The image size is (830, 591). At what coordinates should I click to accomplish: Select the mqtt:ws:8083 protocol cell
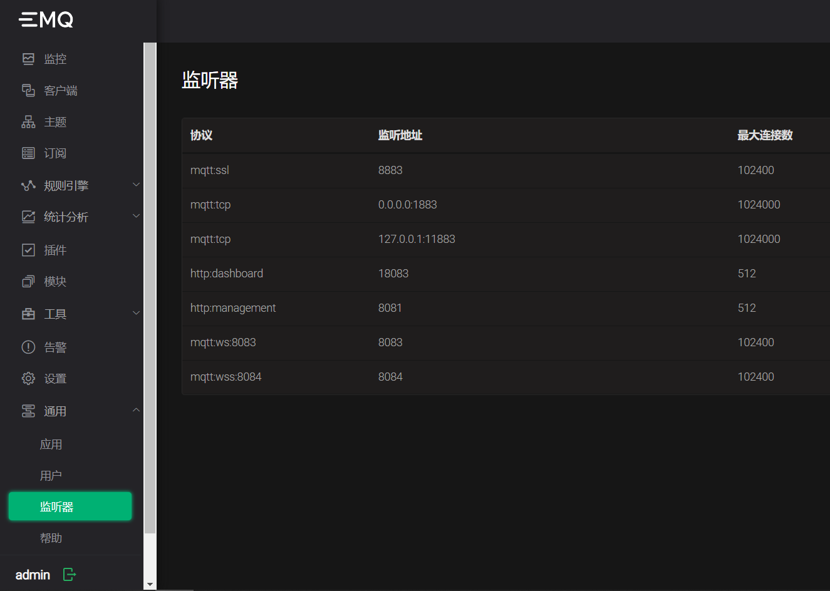pyautogui.click(x=223, y=342)
